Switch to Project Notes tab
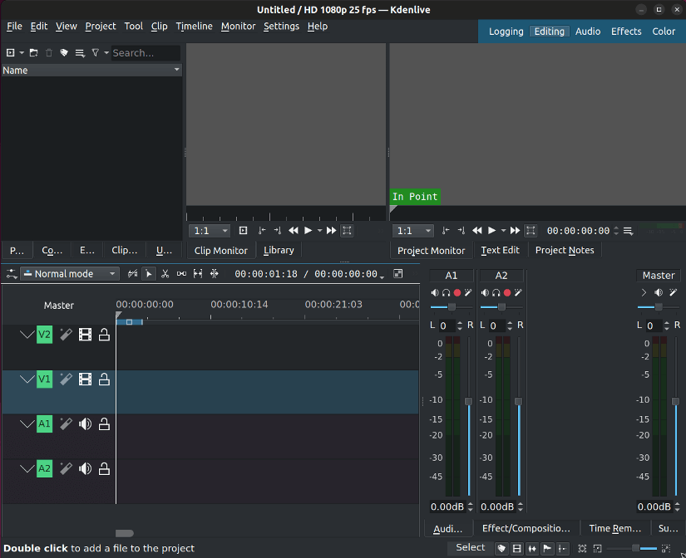This screenshot has height=558, width=686. pos(565,251)
